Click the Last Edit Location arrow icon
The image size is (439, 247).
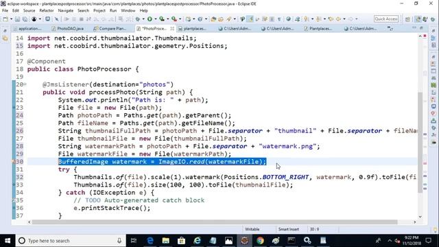click(331, 19)
